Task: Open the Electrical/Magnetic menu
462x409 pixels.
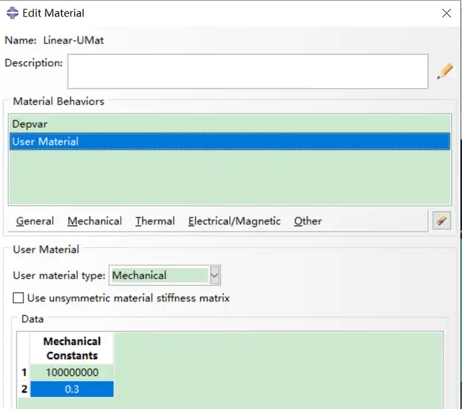Action: click(x=234, y=221)
